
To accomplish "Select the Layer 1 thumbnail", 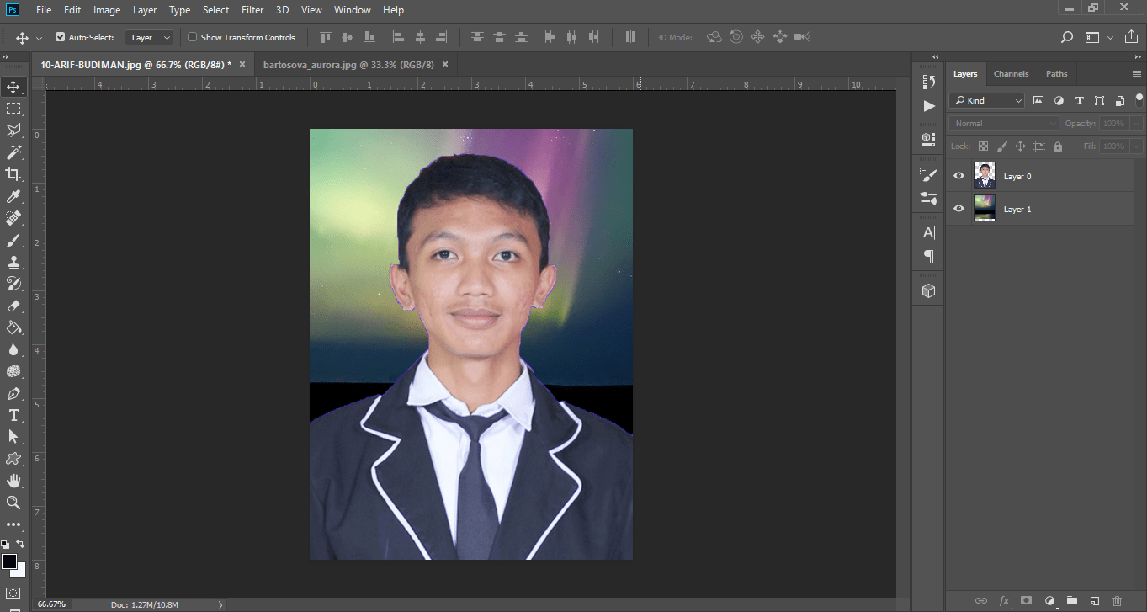I will tap(985, 208).
